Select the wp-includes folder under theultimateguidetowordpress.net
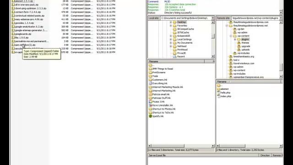 [243, 53]
